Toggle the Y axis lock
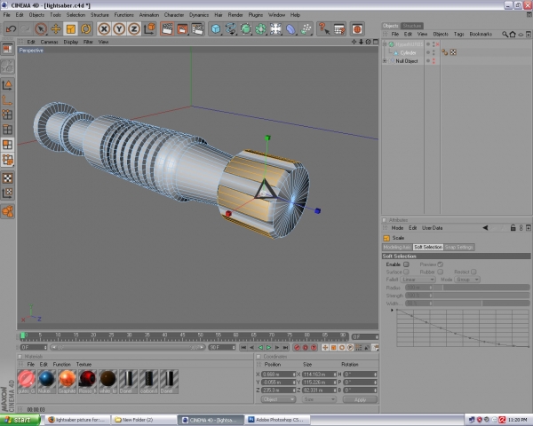This screenshot has height=426, width=533. pos(119,29)
